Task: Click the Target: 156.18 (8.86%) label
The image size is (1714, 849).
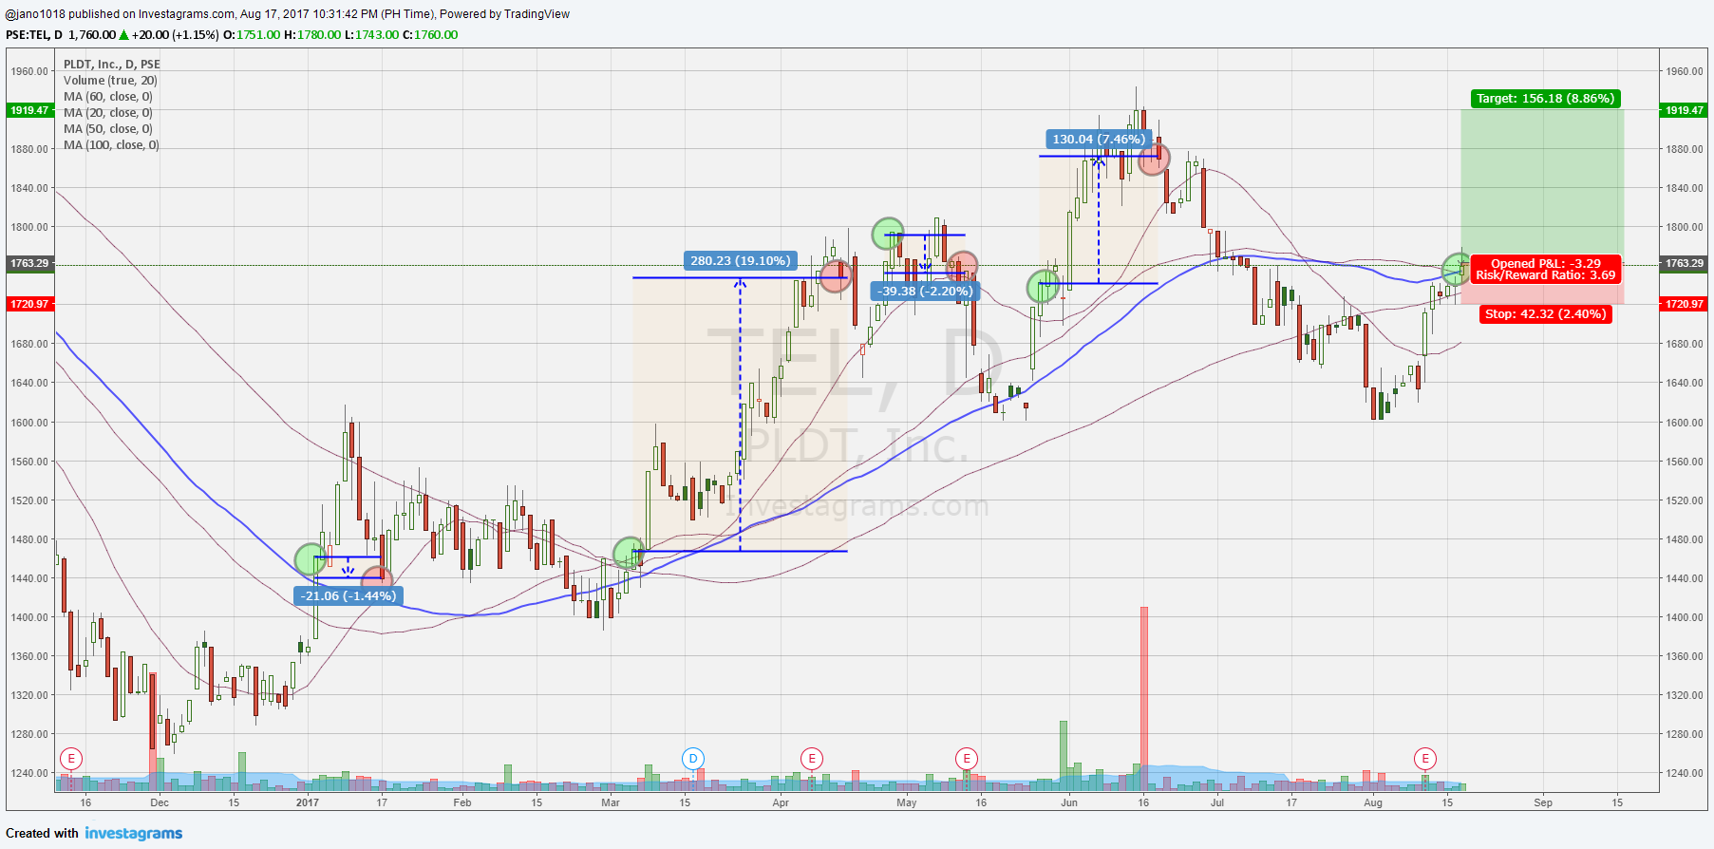Action: coord(1545,99)
